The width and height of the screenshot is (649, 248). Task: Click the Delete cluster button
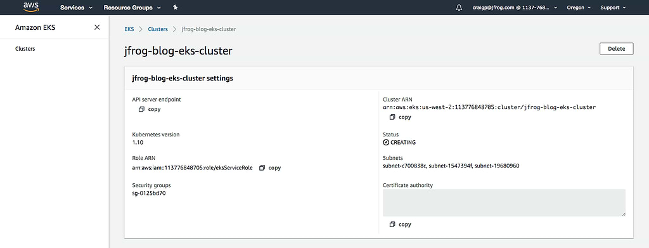616,48
